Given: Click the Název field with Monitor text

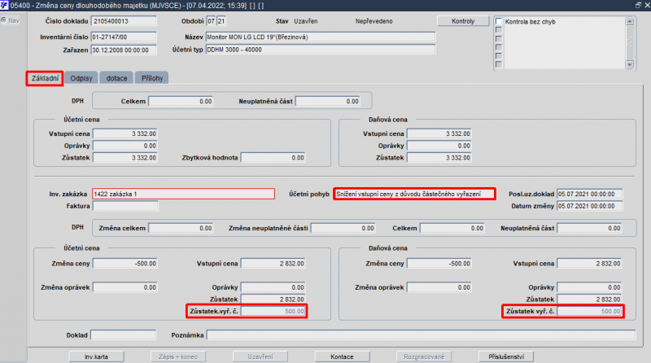Looking at the screenshot, I should click(321, 37).
